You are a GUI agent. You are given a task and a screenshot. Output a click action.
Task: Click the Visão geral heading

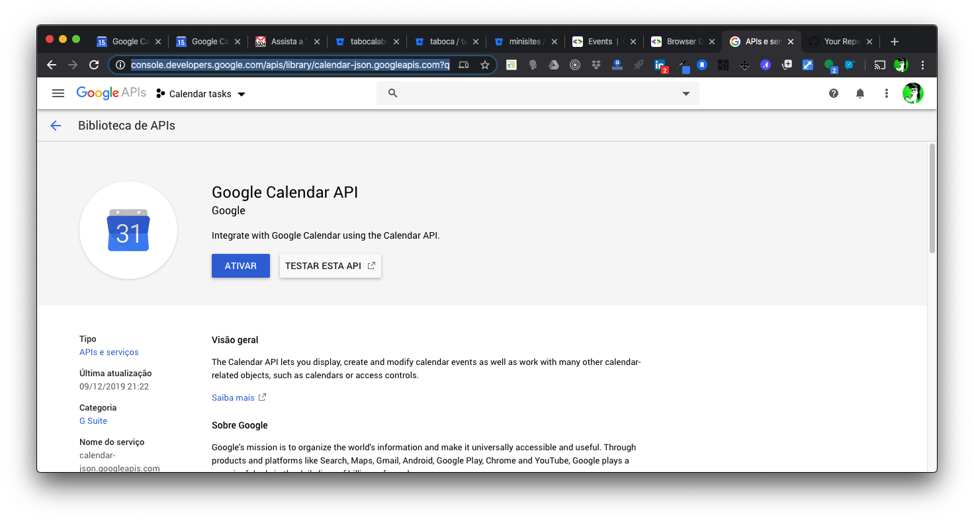click(235, 340)
